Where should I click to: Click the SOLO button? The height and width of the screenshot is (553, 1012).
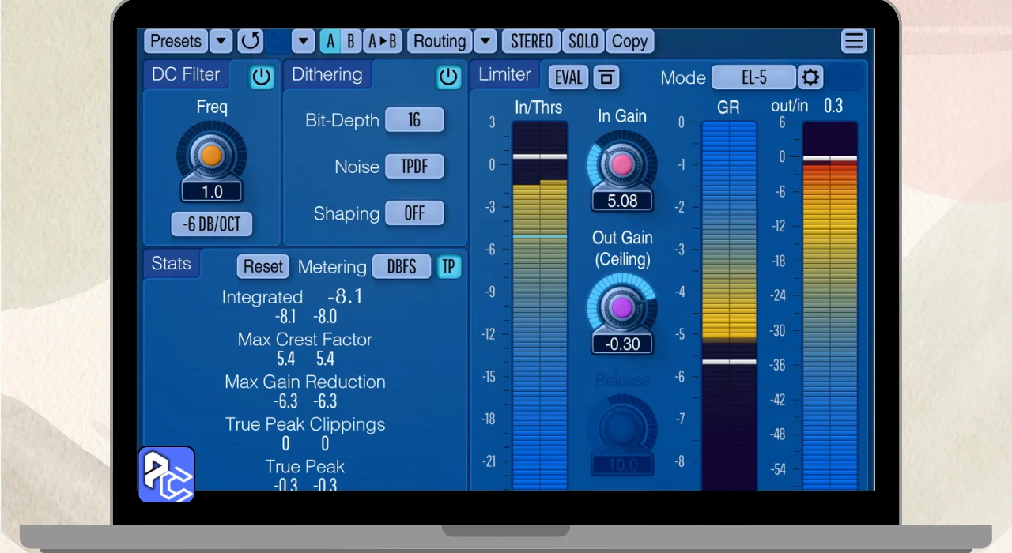[x=583, y=41]
